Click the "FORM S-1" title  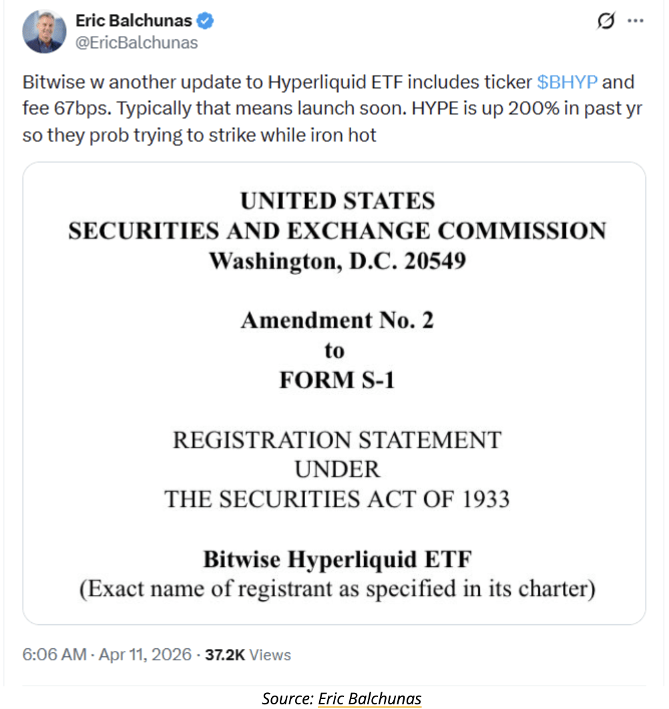(337, 379)
